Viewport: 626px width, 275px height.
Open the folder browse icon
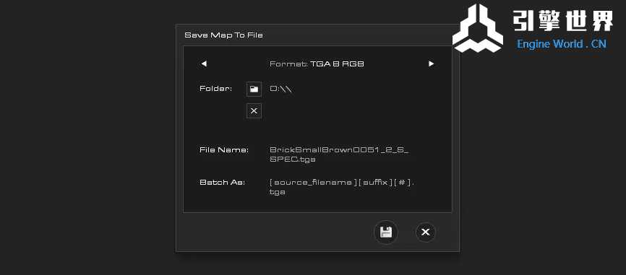click(254, 90)
